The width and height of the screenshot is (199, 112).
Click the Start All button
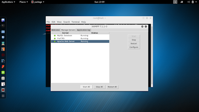coord(86,87)
